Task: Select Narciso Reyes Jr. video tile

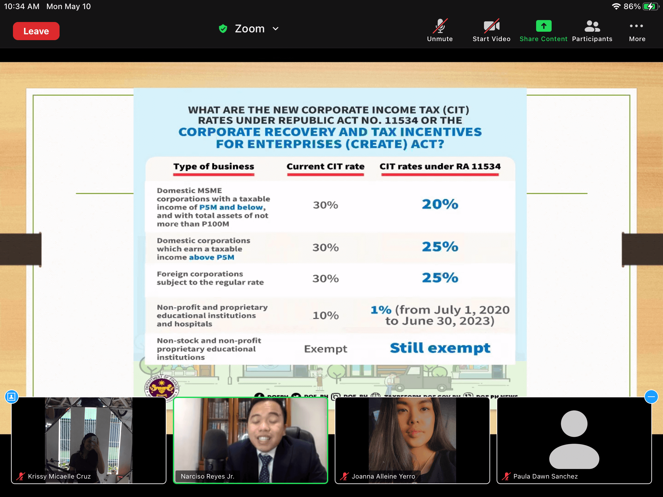Action: pyautogui.click(x=251, y=440)
